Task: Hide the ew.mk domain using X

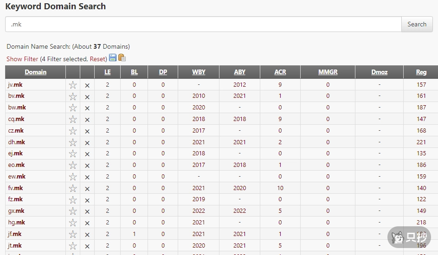Action: point(87,177)
